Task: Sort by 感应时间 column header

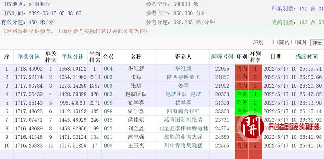Action: coord(306,57)
